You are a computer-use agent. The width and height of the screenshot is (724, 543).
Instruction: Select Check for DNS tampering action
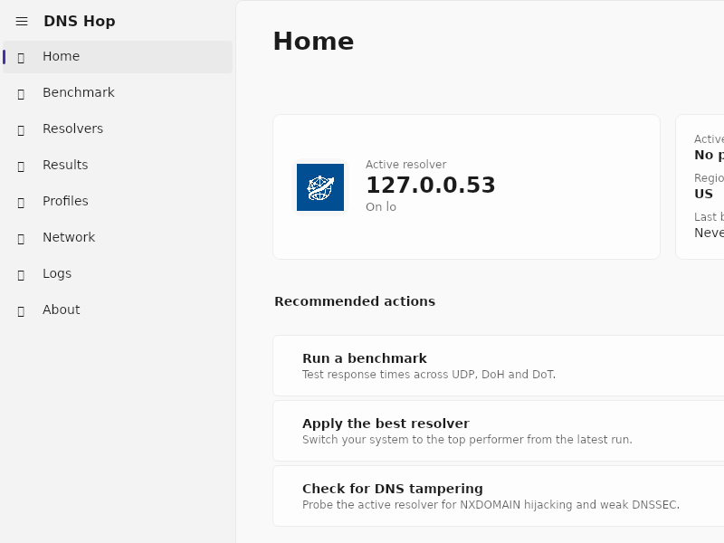499,496
